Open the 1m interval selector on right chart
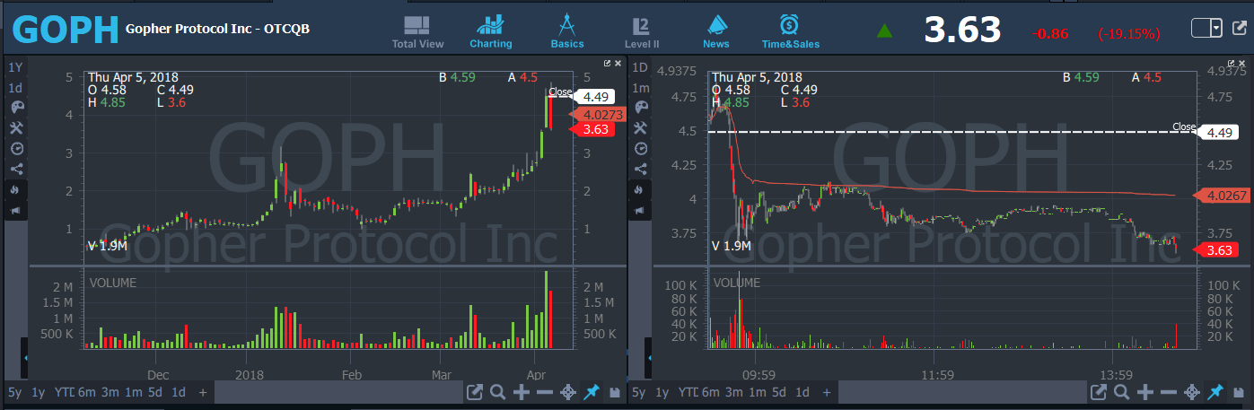 pos(641,88)
